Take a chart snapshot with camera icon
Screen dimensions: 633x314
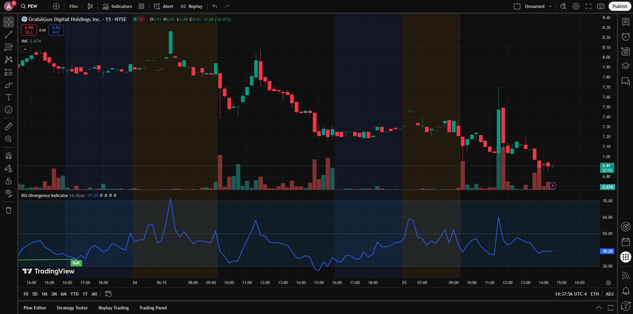[x=601, y=6]
